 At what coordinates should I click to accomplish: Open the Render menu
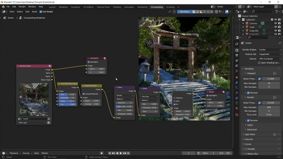point(22,7)
